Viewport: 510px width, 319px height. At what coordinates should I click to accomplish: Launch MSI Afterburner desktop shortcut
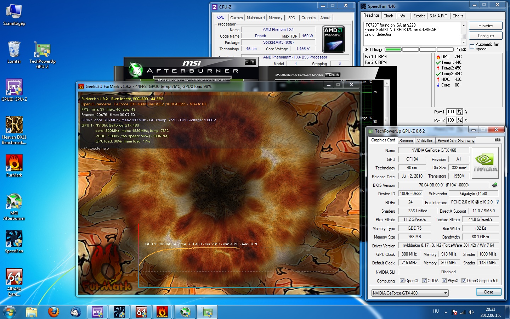[14, 207]
